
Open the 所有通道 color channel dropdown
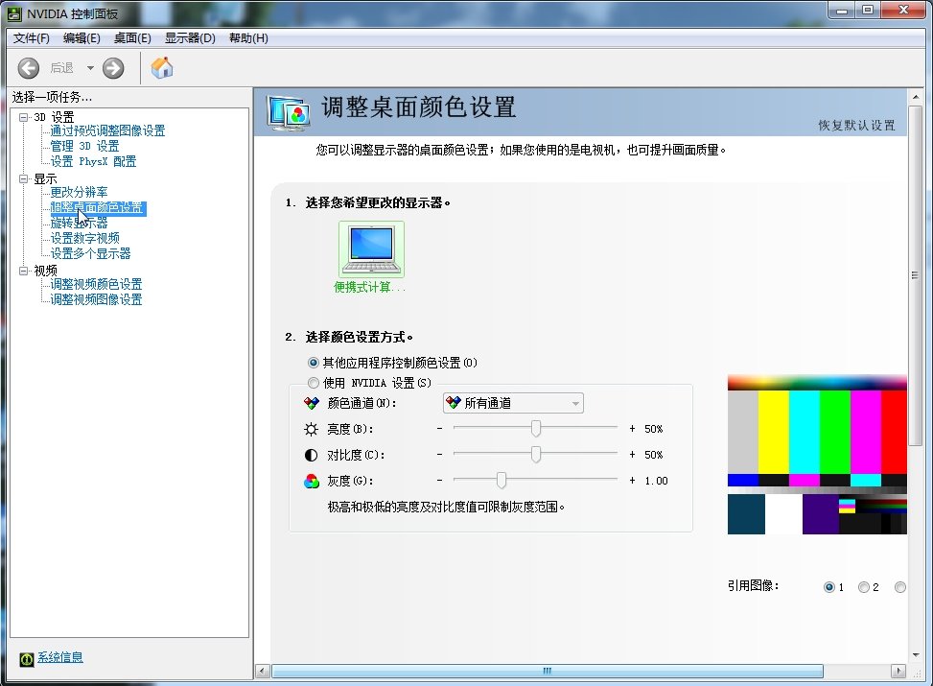tap(512, 403)
